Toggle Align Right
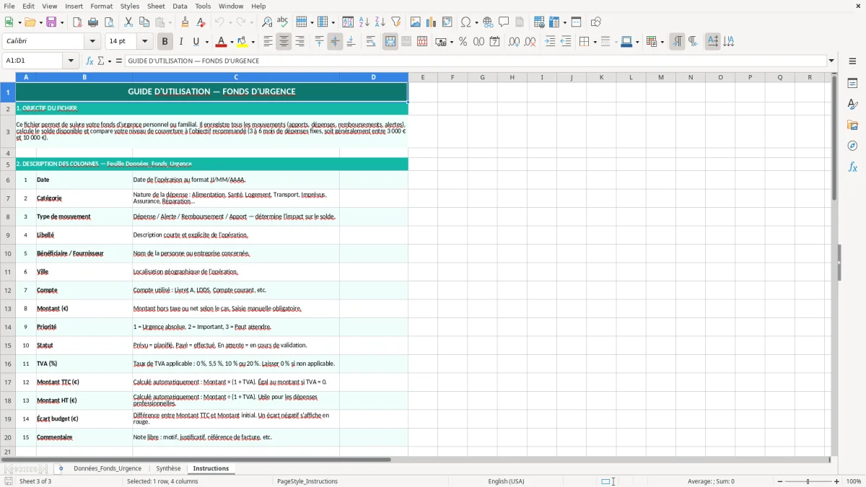The height and width of the screenshot is (487, 866). (x=299, y=42)
